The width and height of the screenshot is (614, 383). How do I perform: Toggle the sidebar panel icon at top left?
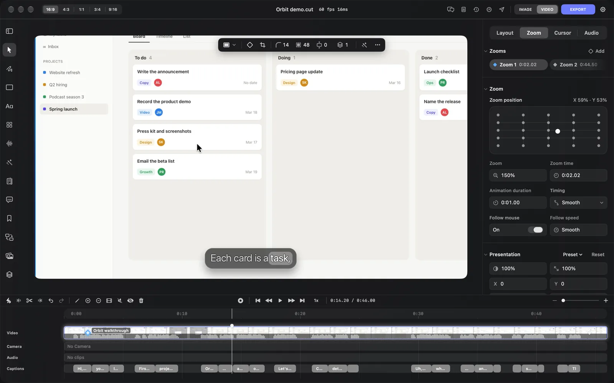pyautogui.click(x=10, y=31)
